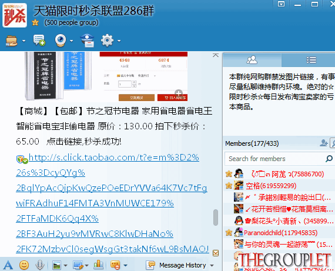Click the group avatar with 秒杀 logo
Image resolution: width=335 pixels, height=271 pixels.
(15, 15)
